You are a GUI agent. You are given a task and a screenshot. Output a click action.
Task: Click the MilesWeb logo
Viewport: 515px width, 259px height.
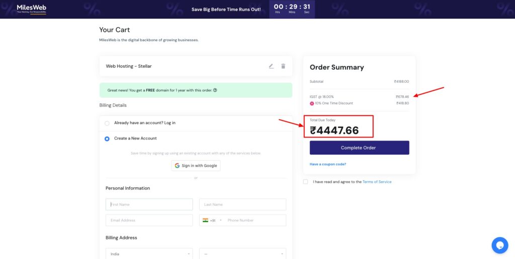click(32, 9)
